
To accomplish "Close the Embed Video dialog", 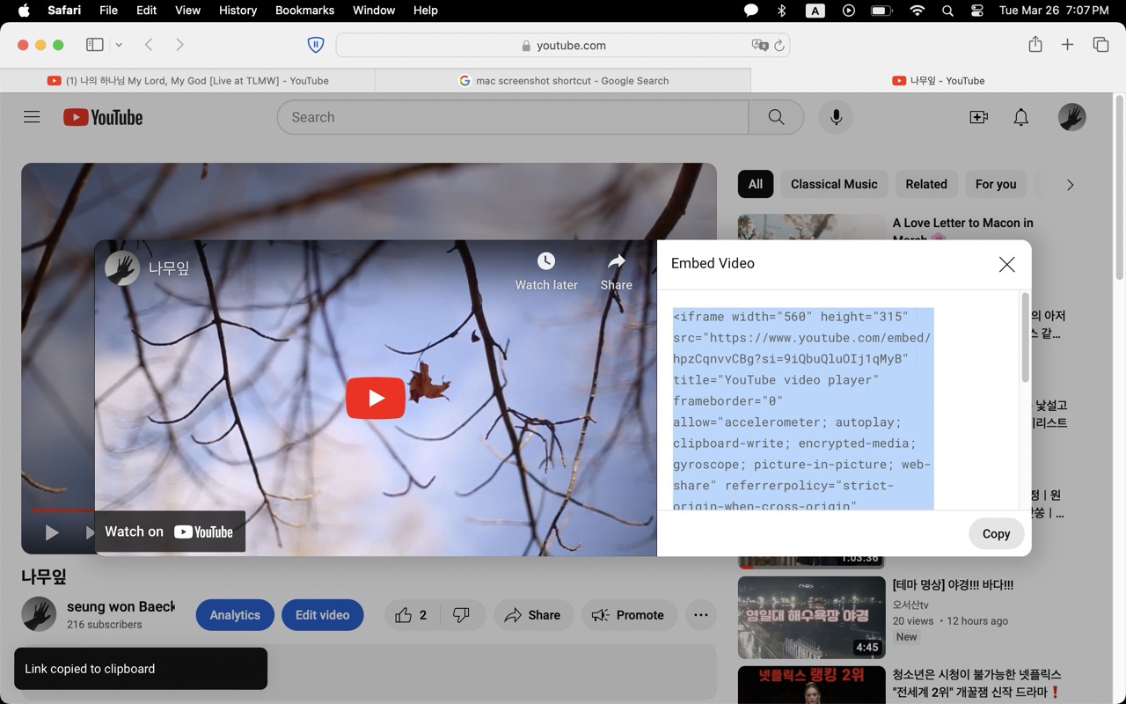I will (1006, 264).
